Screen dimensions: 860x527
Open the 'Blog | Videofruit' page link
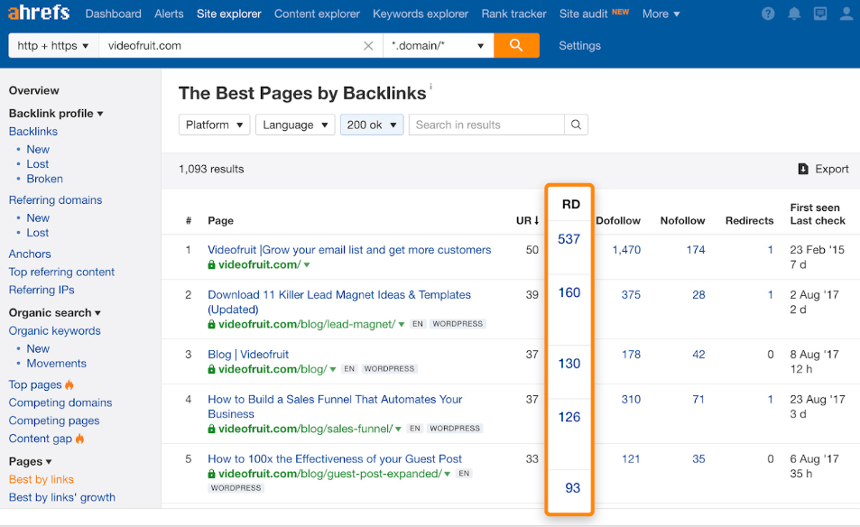pyautogui.click(x=248, y=355)
